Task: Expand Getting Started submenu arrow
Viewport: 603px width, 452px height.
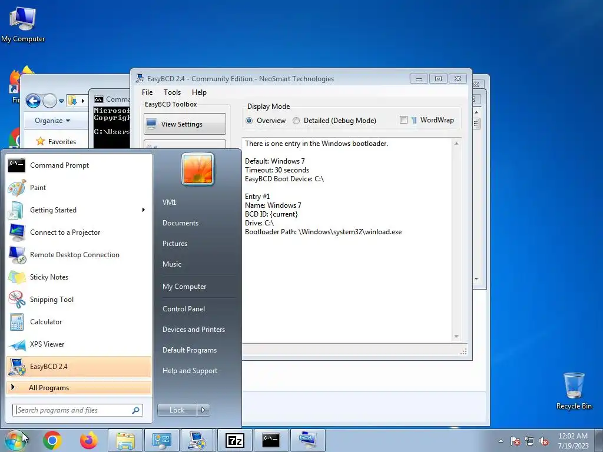Action: 144,210
